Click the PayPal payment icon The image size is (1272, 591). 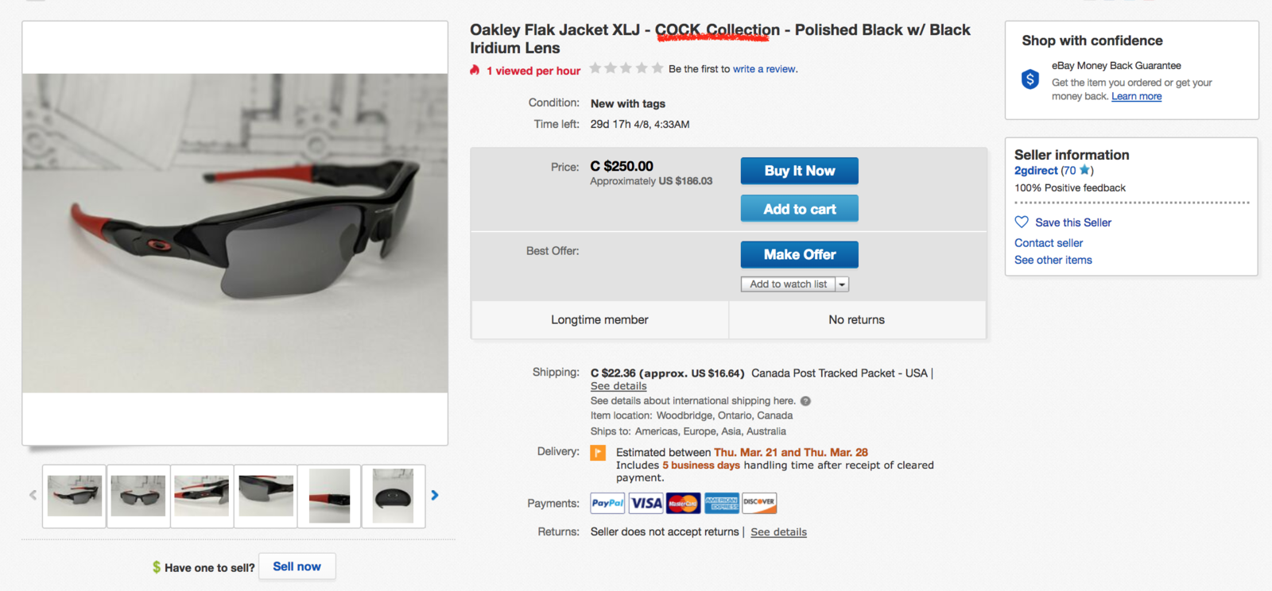[607, 503]
